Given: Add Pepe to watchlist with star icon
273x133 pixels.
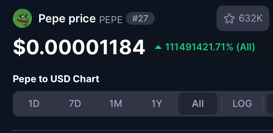Looking at the screenshot, I should pyautogui.click(x=229, y=18).
